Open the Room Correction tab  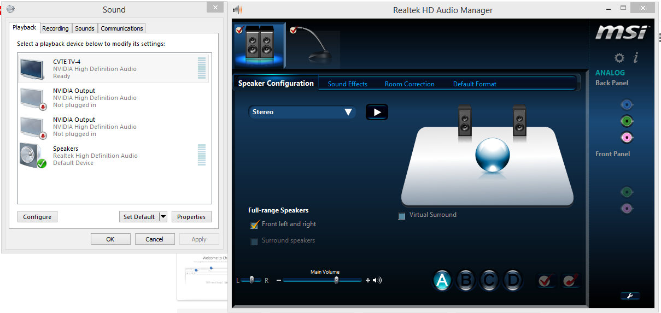click(x=410, y=84)
